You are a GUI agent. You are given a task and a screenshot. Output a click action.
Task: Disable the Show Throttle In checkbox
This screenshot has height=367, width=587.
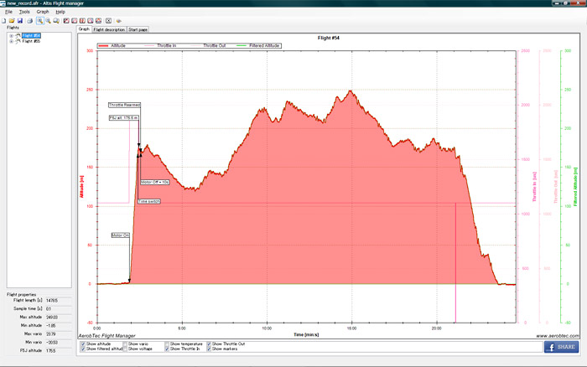167,349
